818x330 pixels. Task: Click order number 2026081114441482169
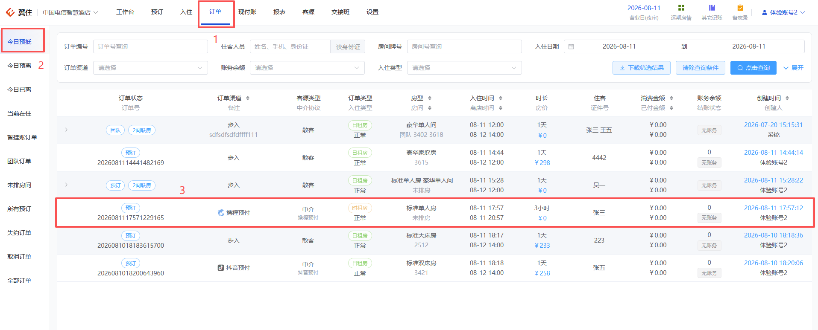131,163
